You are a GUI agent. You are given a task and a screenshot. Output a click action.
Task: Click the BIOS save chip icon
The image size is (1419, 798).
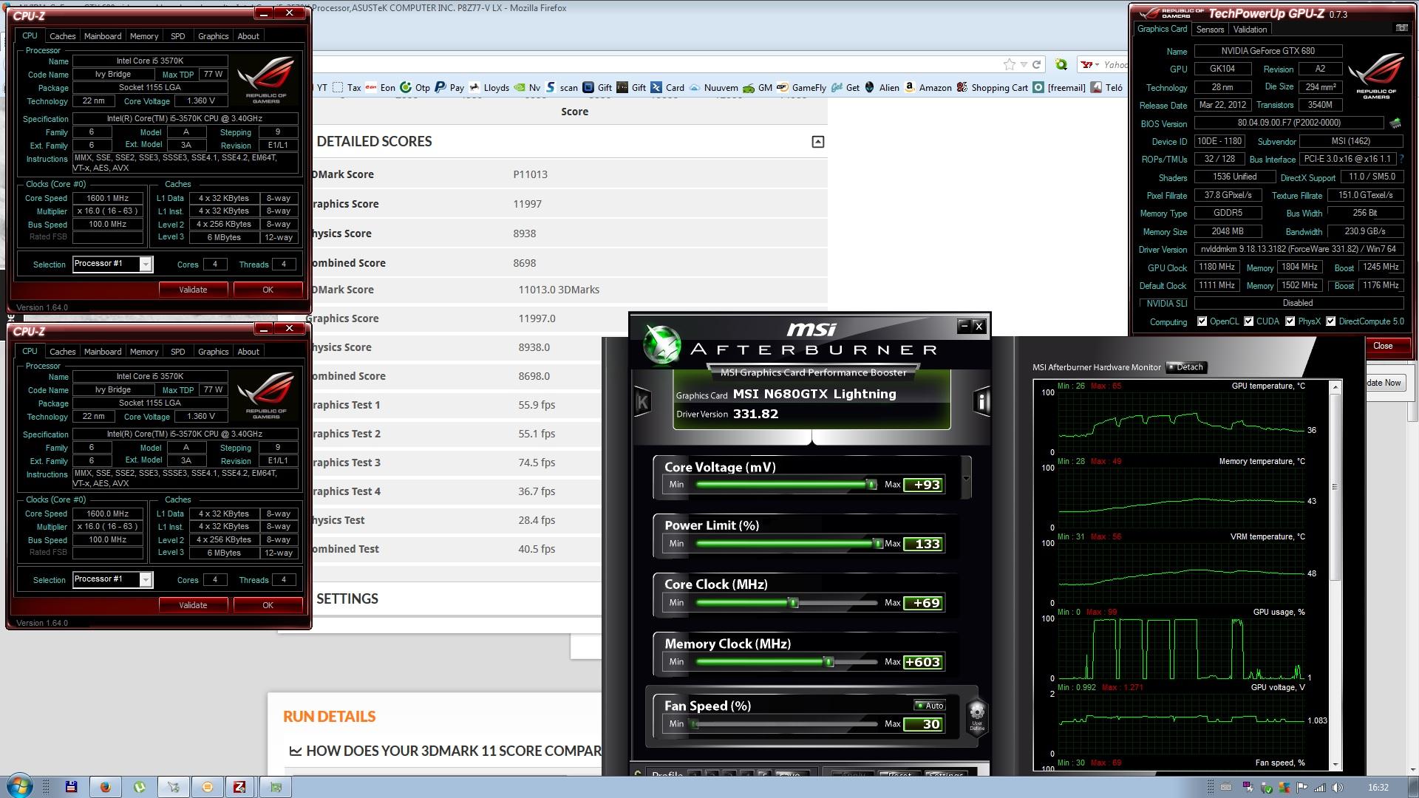tap(1395, 123)
